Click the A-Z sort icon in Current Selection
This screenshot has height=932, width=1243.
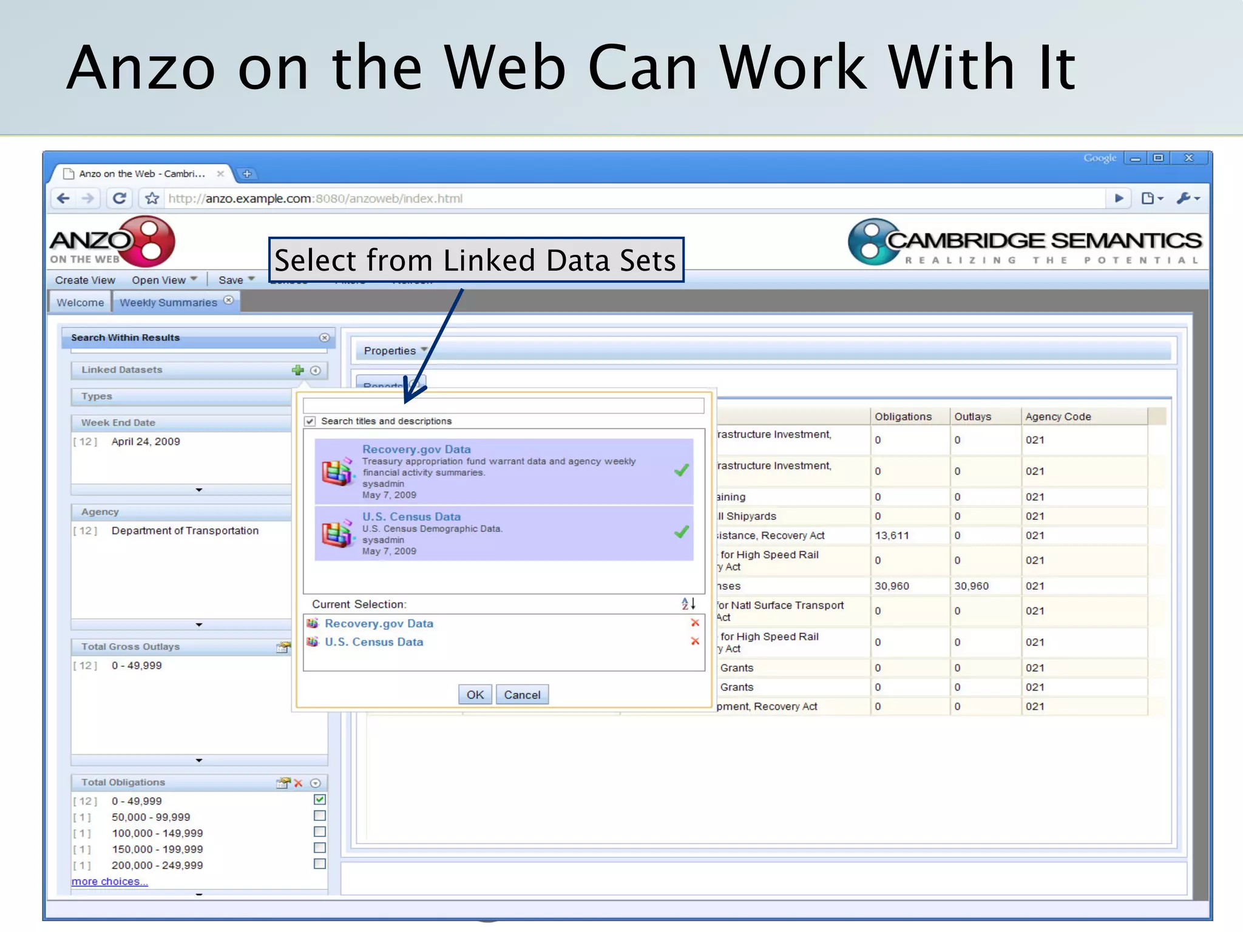tap(688, 604)
